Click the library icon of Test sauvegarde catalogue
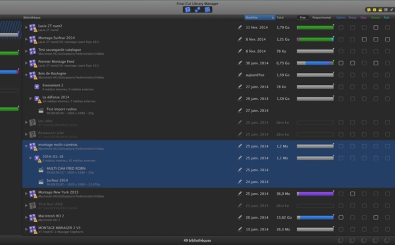The width and height of the screenshot is (395, 245). coord(33,51)
